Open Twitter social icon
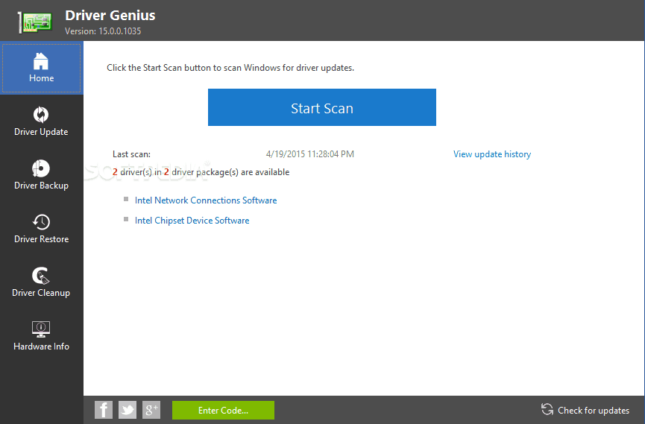 [128, 410]
